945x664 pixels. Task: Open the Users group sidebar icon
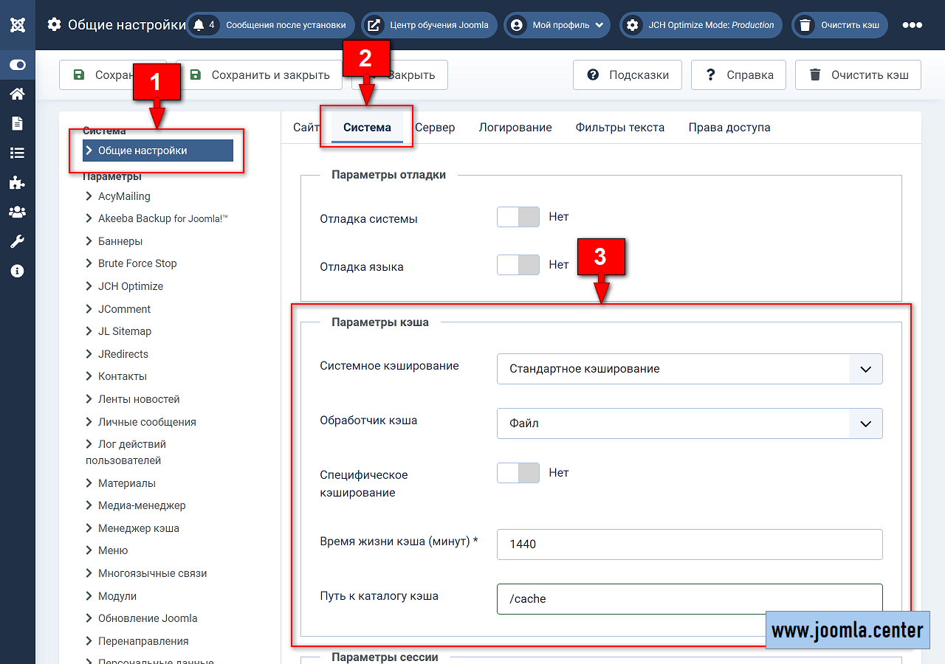point(17,212)
